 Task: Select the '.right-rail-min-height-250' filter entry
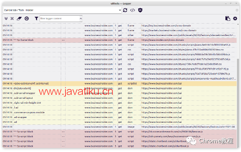27,103
